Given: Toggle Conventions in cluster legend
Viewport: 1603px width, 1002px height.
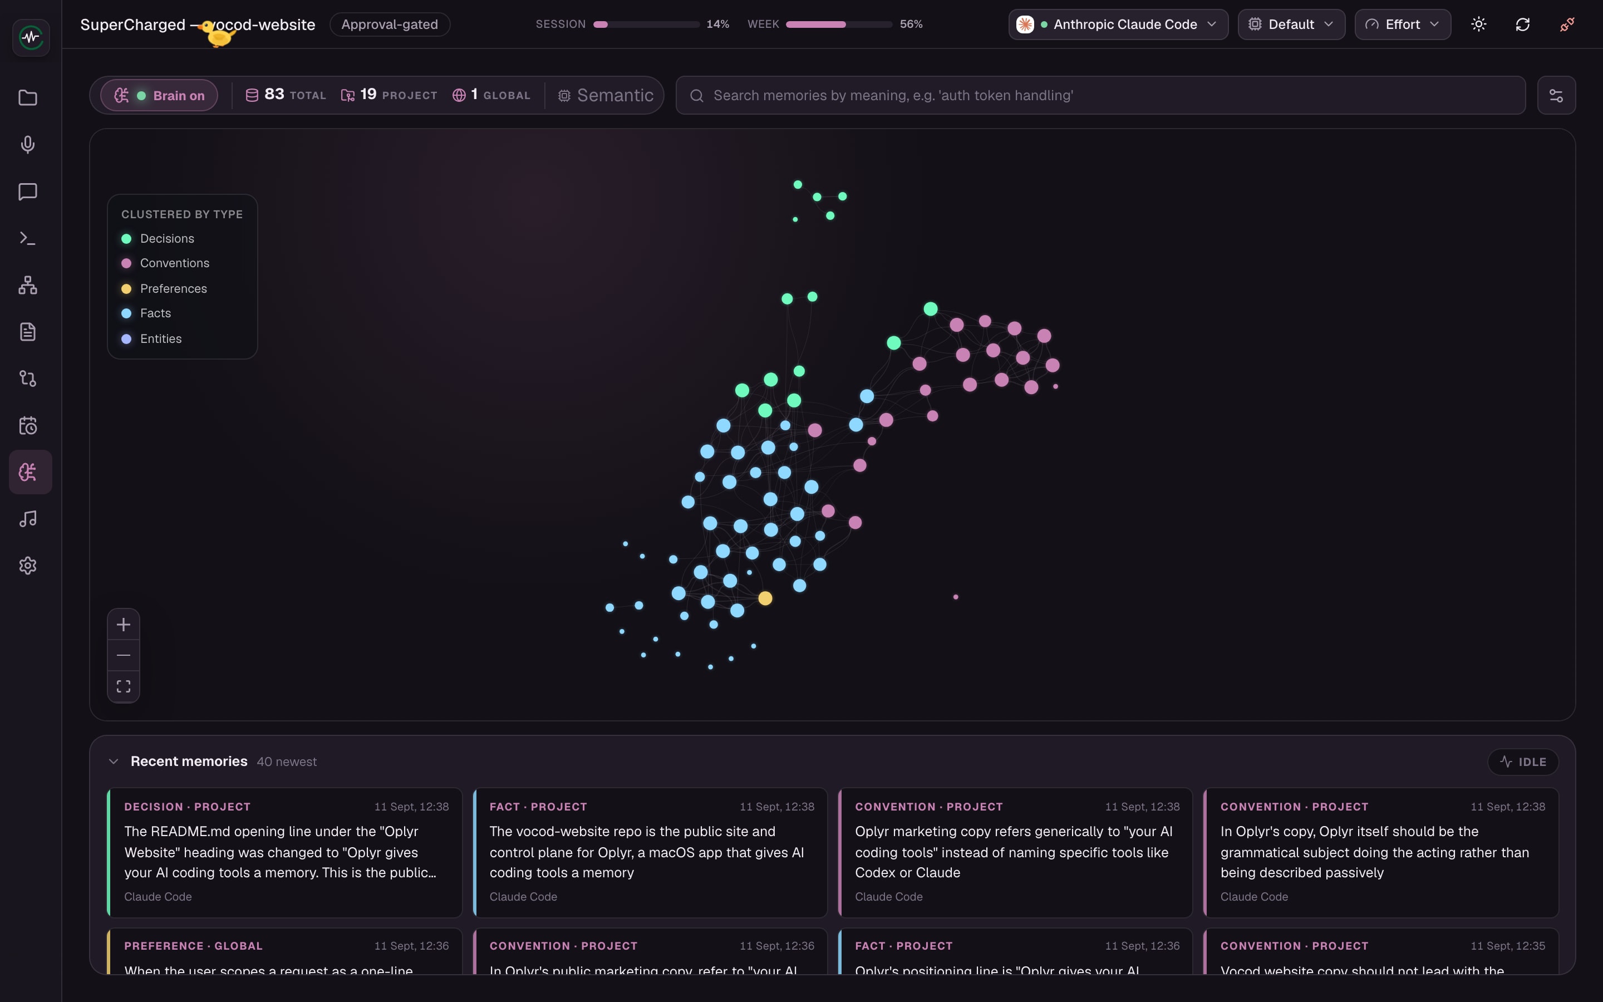Looking at the screenshot, I should pos(165,263).
